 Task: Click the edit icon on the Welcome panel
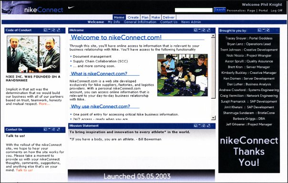pyautogui.click(x=208, y=30)
